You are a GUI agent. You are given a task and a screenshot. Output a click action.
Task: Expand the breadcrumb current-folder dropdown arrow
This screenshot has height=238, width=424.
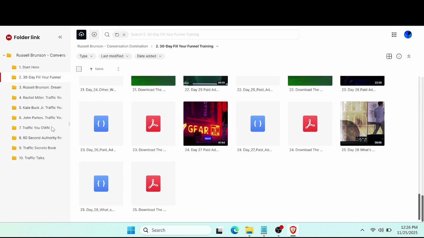tap(217, 46)
